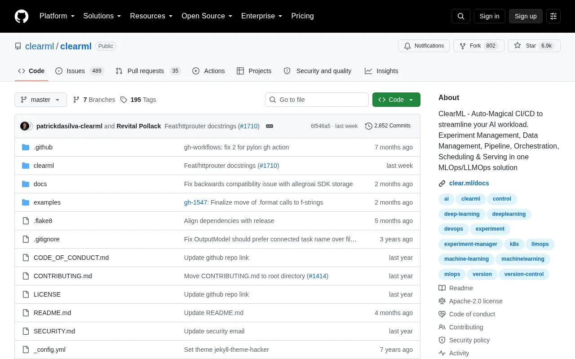Switch to the Issues tab
Viewport: 575px width, 359px height.
[80, 71]
